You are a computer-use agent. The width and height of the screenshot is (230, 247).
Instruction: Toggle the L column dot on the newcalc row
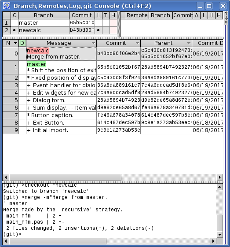click(99, 30)
